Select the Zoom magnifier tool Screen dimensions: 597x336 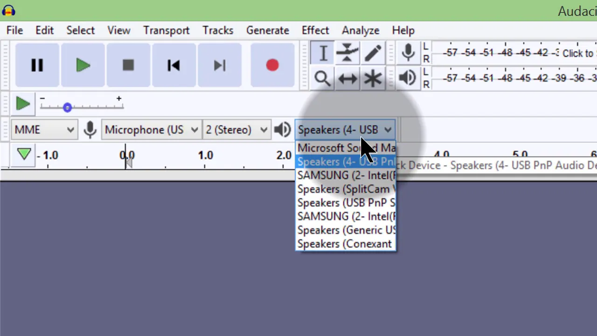(323, 78)
